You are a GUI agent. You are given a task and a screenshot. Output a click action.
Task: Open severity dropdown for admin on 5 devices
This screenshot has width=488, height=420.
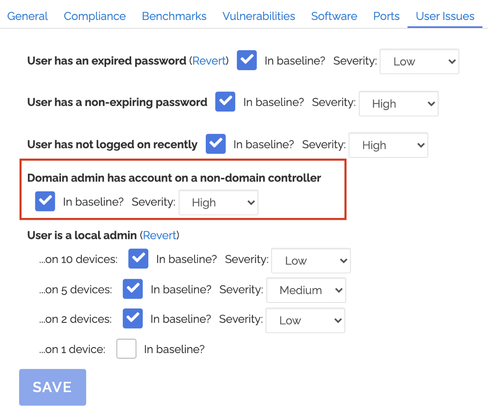pos(306,290)
